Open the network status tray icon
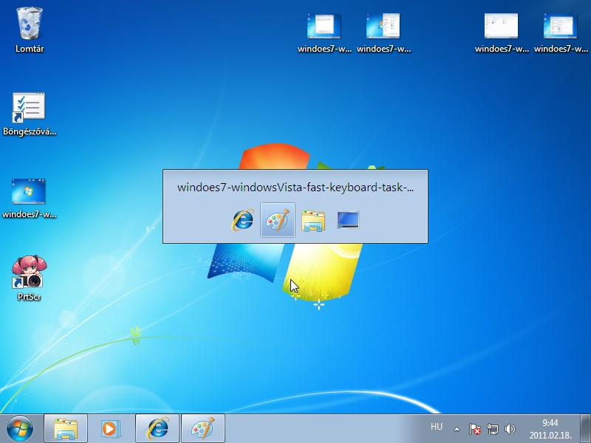 (x=492, y=429)
